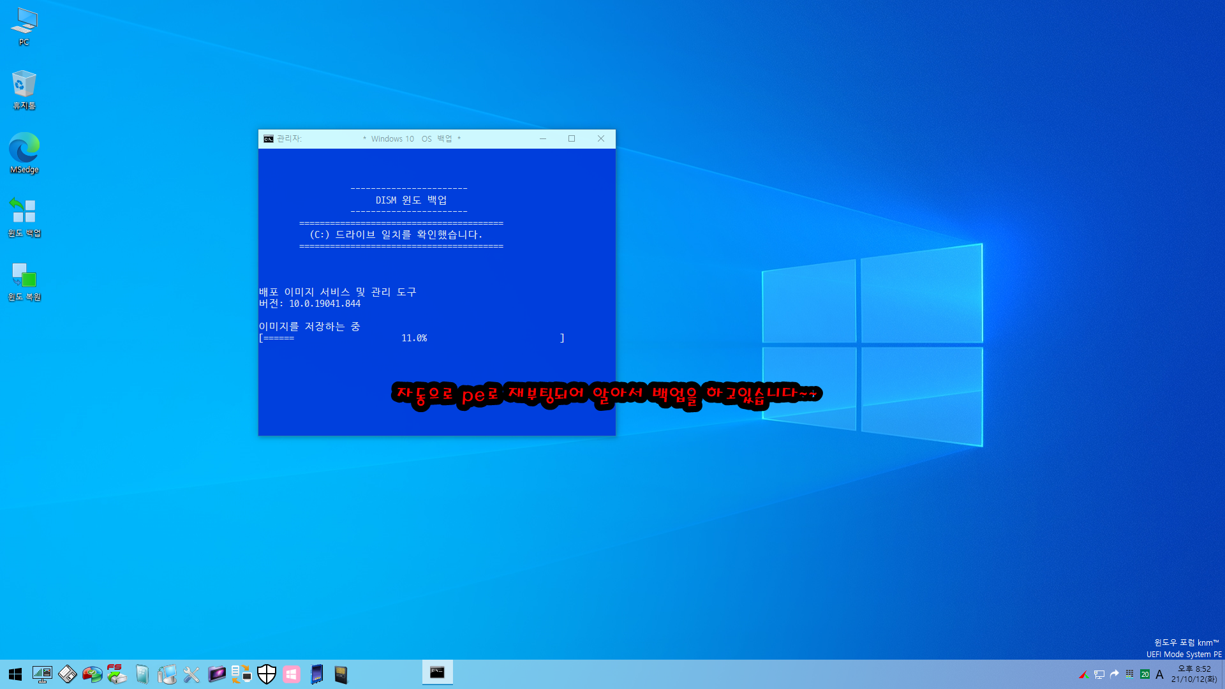Click the white curved arrow tray icon
This screenshot has height=689, width=1225.
(x=1114, y=674)
